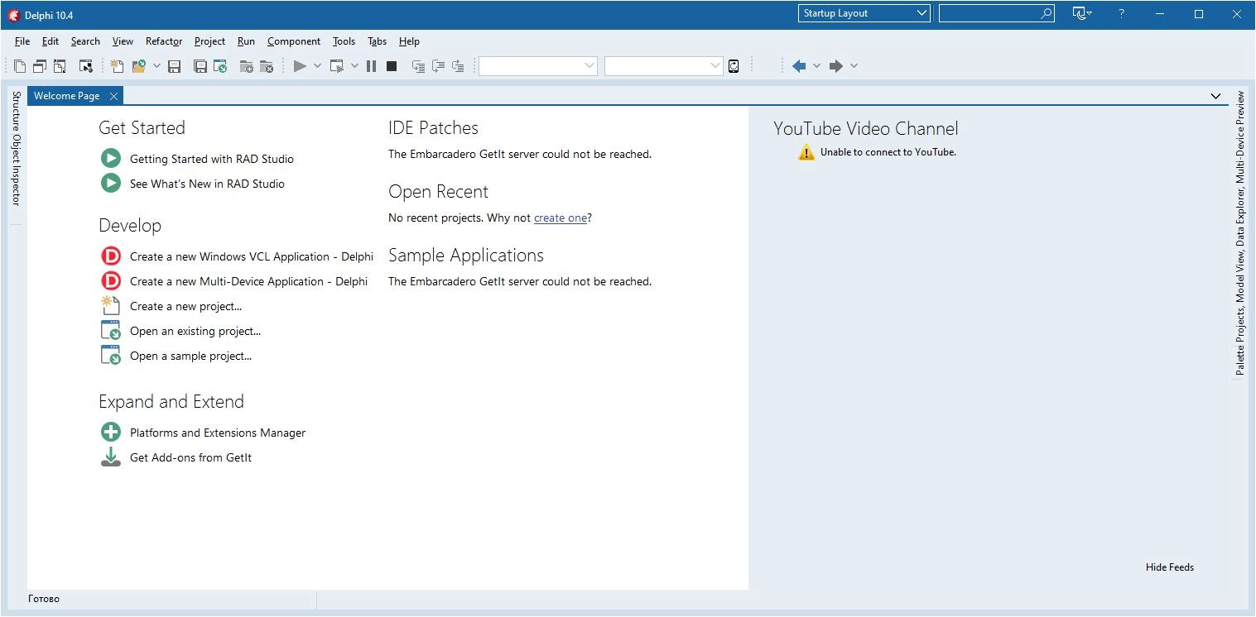
Task: Open the Refactor menu
Action: (164, 41)
